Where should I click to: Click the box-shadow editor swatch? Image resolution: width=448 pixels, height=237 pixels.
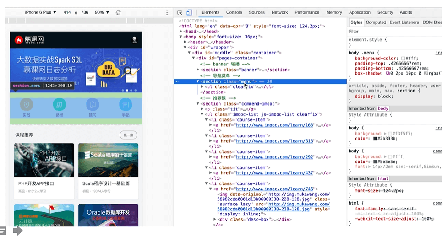point(388,74)
